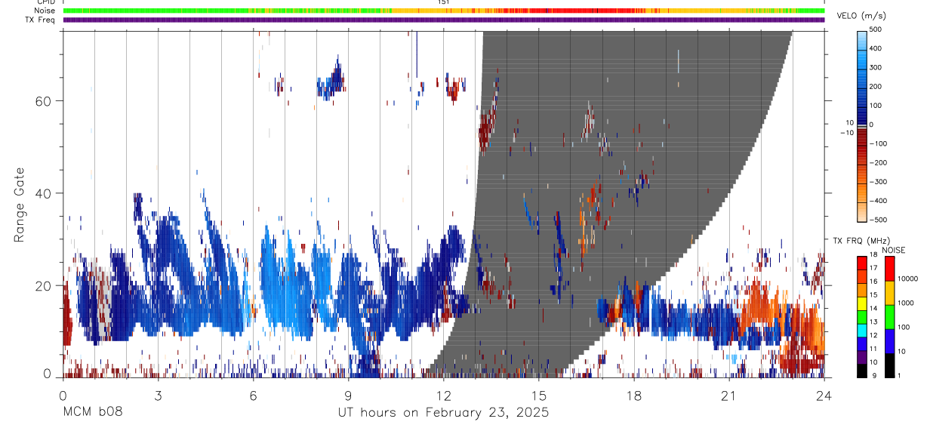
Task: Click the purple TX frequency strip
Action: coord(444,20)
